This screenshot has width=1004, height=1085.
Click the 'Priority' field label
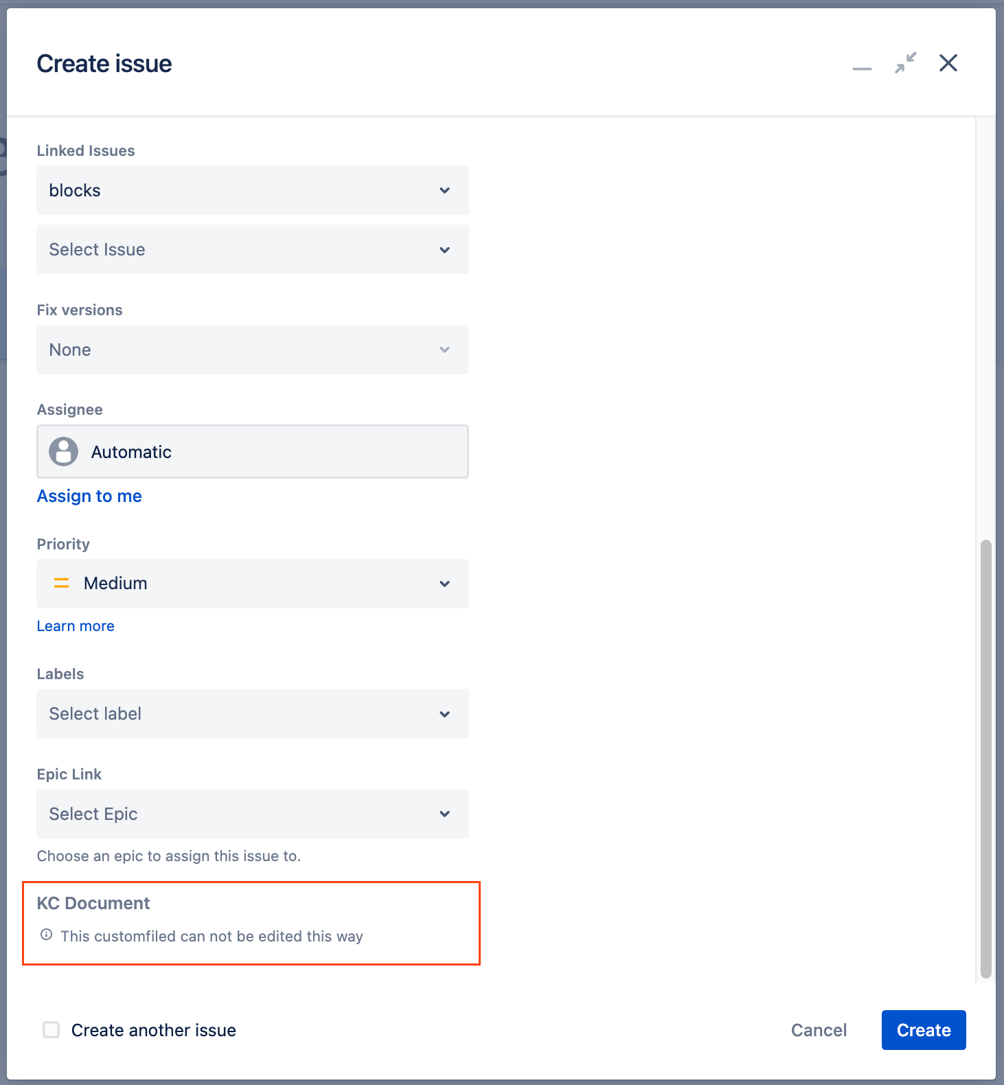pyautogui.click(x=63, y=544)
